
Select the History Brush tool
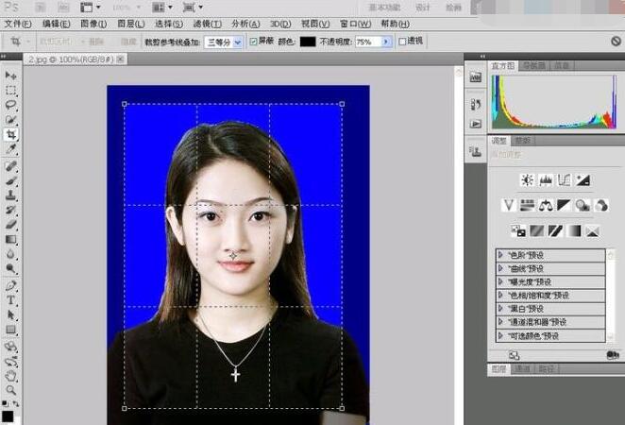tap(10, 210)
